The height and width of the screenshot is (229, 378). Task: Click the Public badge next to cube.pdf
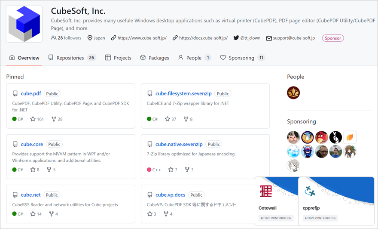click(52, 94)
